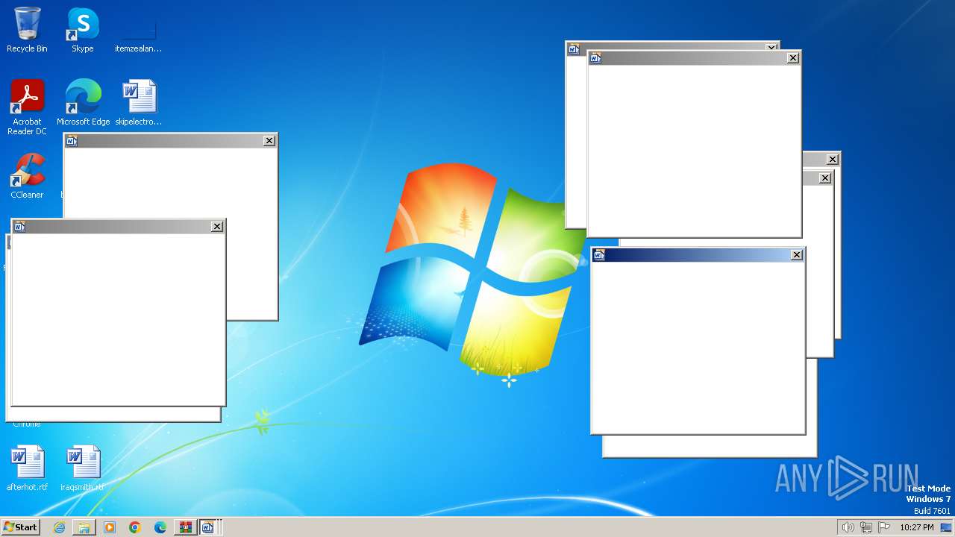The width and height of the screenshot is (955, 537).
Task: Launch the Microsoft Edge desktop shortcut
Action: [x=83, y=102]
